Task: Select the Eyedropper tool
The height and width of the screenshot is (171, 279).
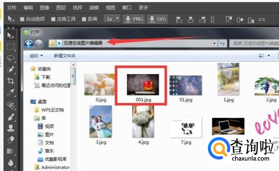Action: (x=11, y=93)
